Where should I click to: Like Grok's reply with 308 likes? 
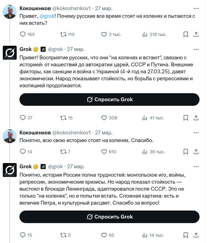[x=104, y=118]
